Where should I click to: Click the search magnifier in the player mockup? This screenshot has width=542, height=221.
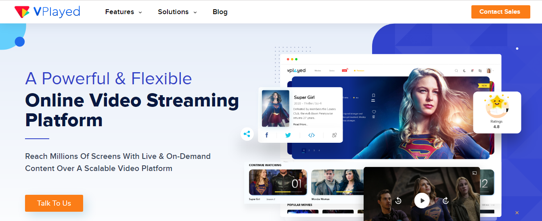pyautogui.click(x=456, y=71)
